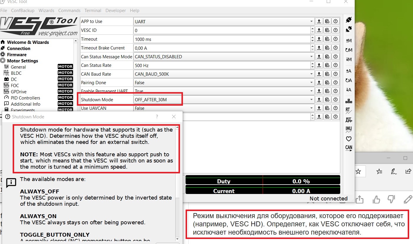Click the read motor configuration icon
The image size is (413, 244).
pyautogui.click(x=349, y=41)
